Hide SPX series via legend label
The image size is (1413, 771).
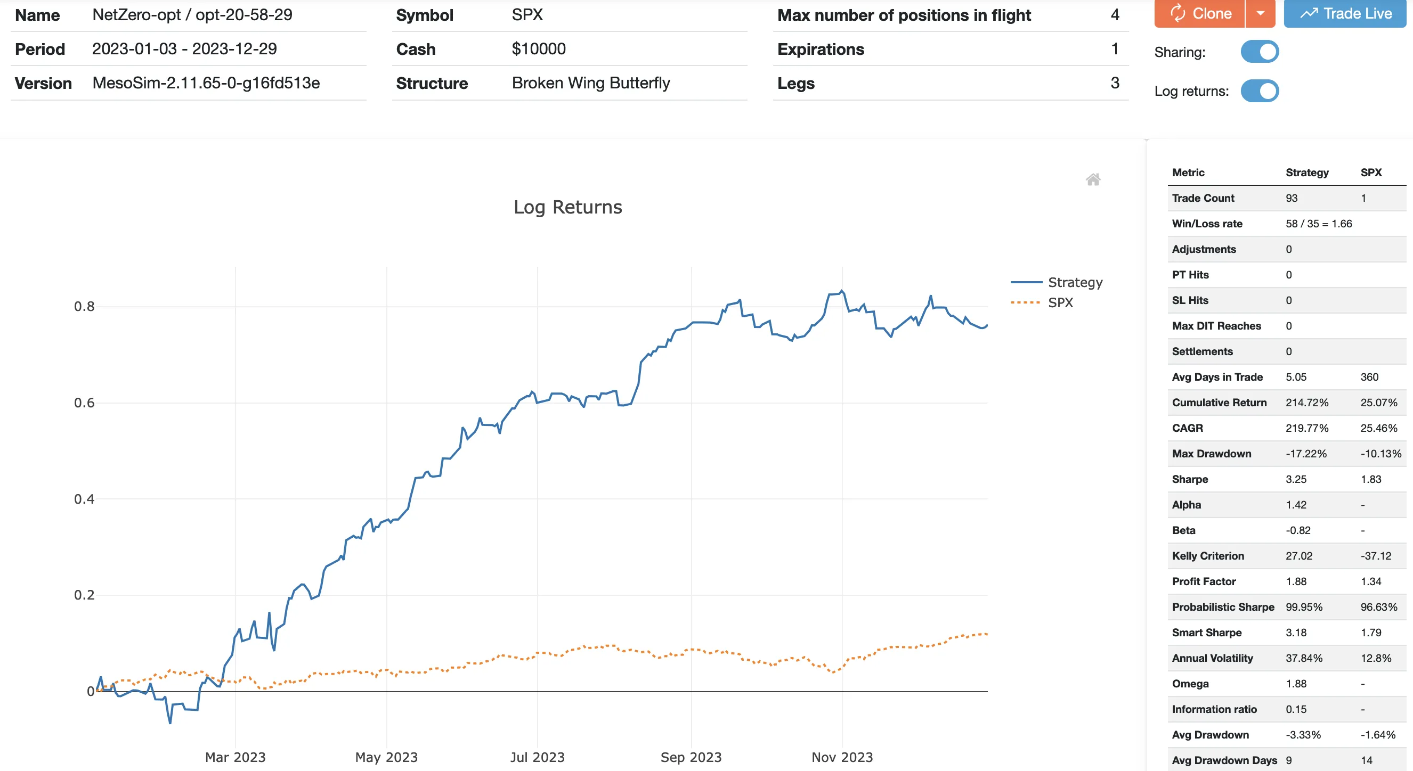[1060, 302]
